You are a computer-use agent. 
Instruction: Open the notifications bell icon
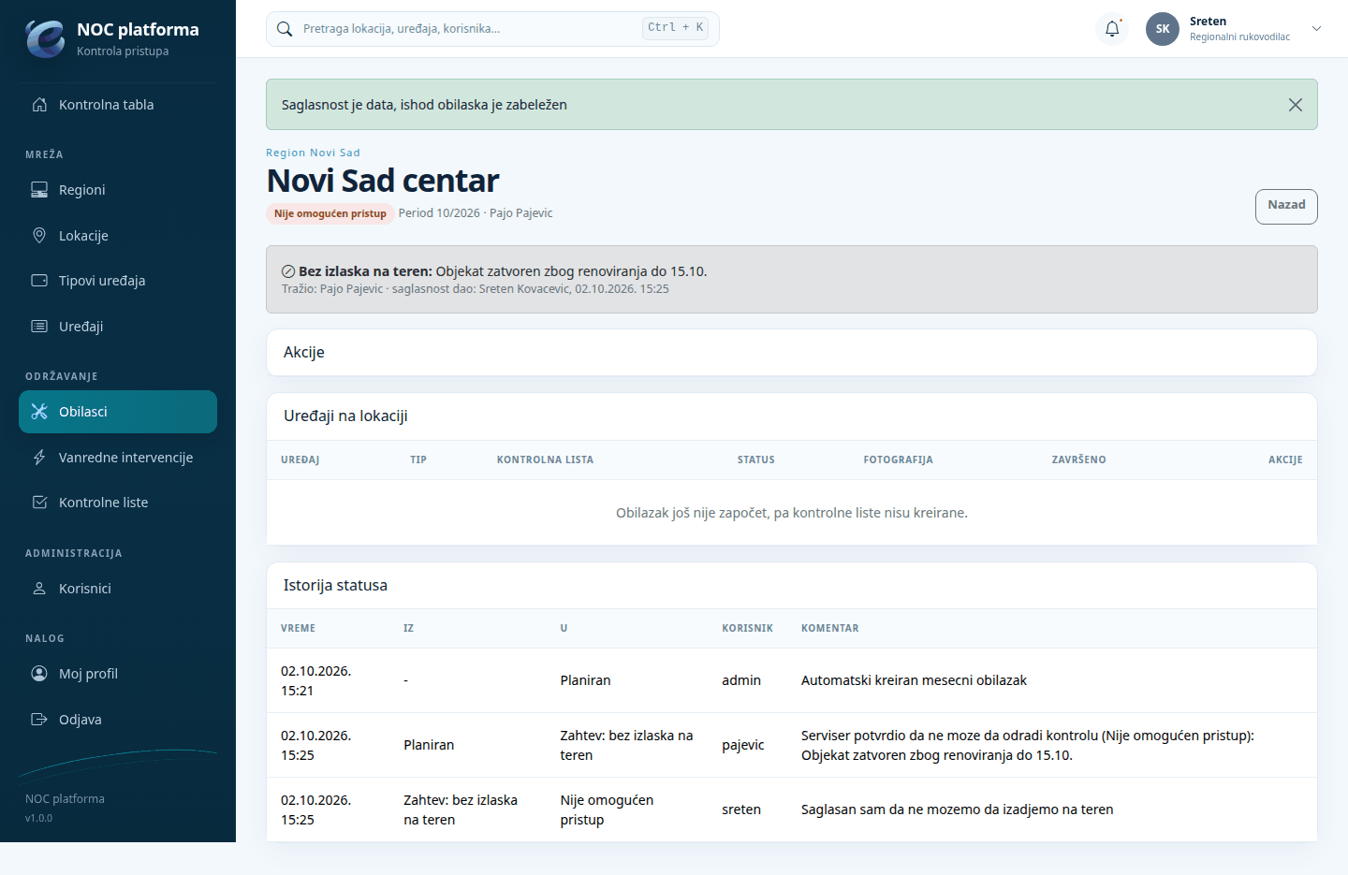tap(1112, 29)
